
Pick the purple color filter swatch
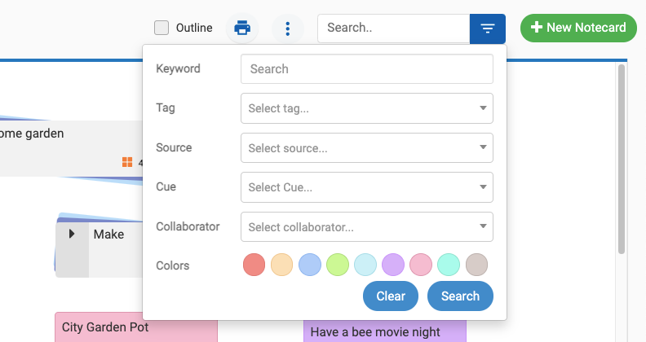click(x=393, y=265)
